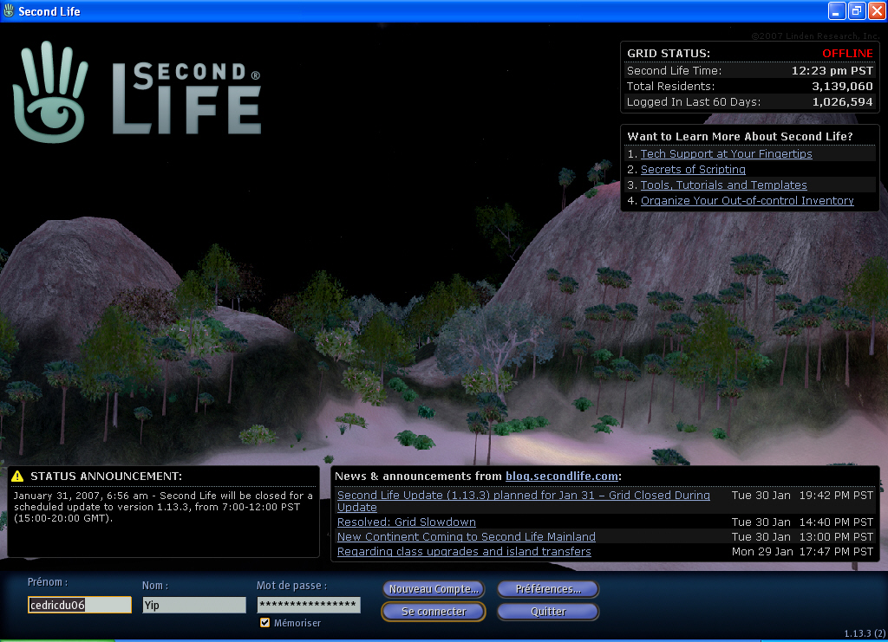Click the Nom text field
This screenshot has width=888, height=642.
pyautogui.click(x=194, y=606)
